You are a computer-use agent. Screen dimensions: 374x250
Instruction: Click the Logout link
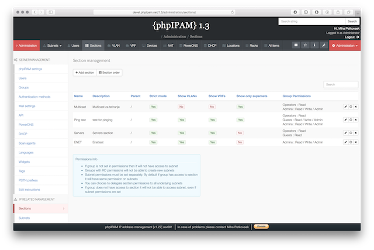click(x=350, y=36)
